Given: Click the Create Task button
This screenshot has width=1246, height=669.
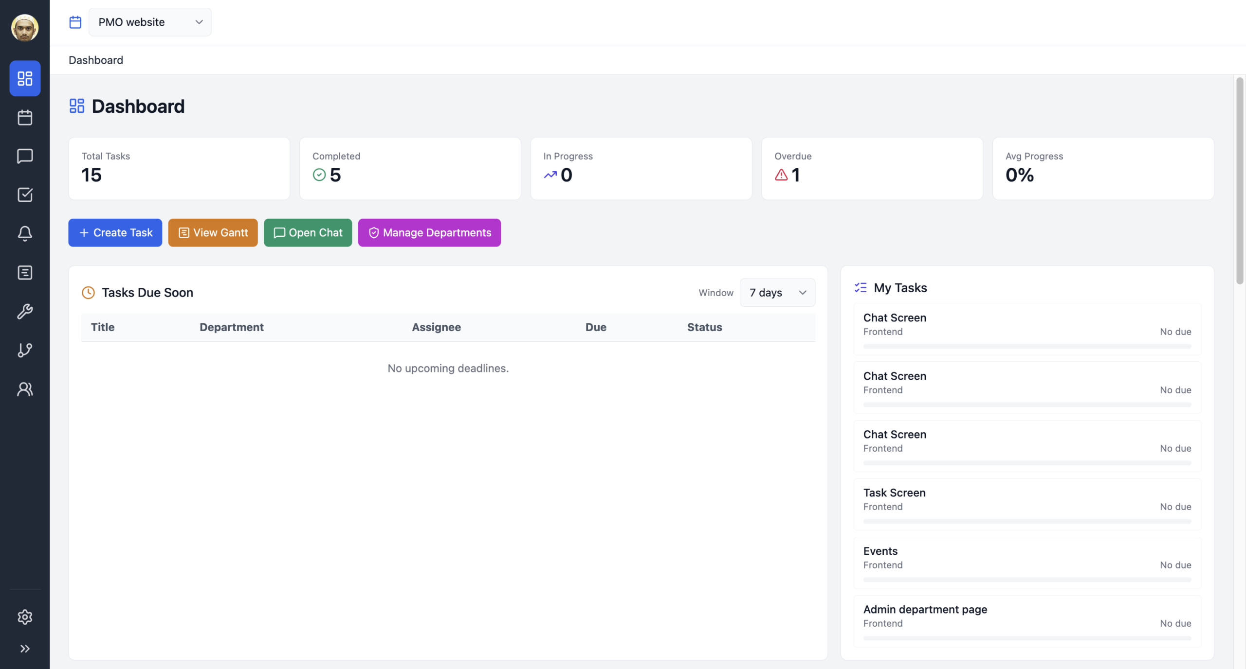Looking at the screenshot, I should [x=115, y=233].
